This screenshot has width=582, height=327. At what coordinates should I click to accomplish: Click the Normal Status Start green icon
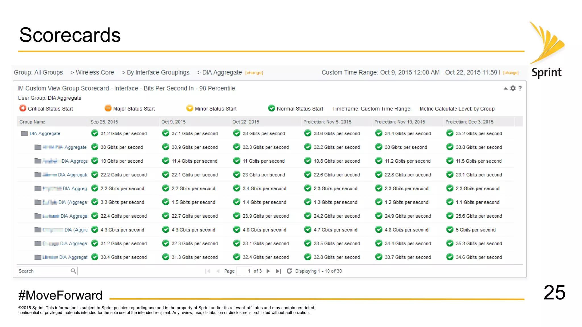[x=272, y=108]
